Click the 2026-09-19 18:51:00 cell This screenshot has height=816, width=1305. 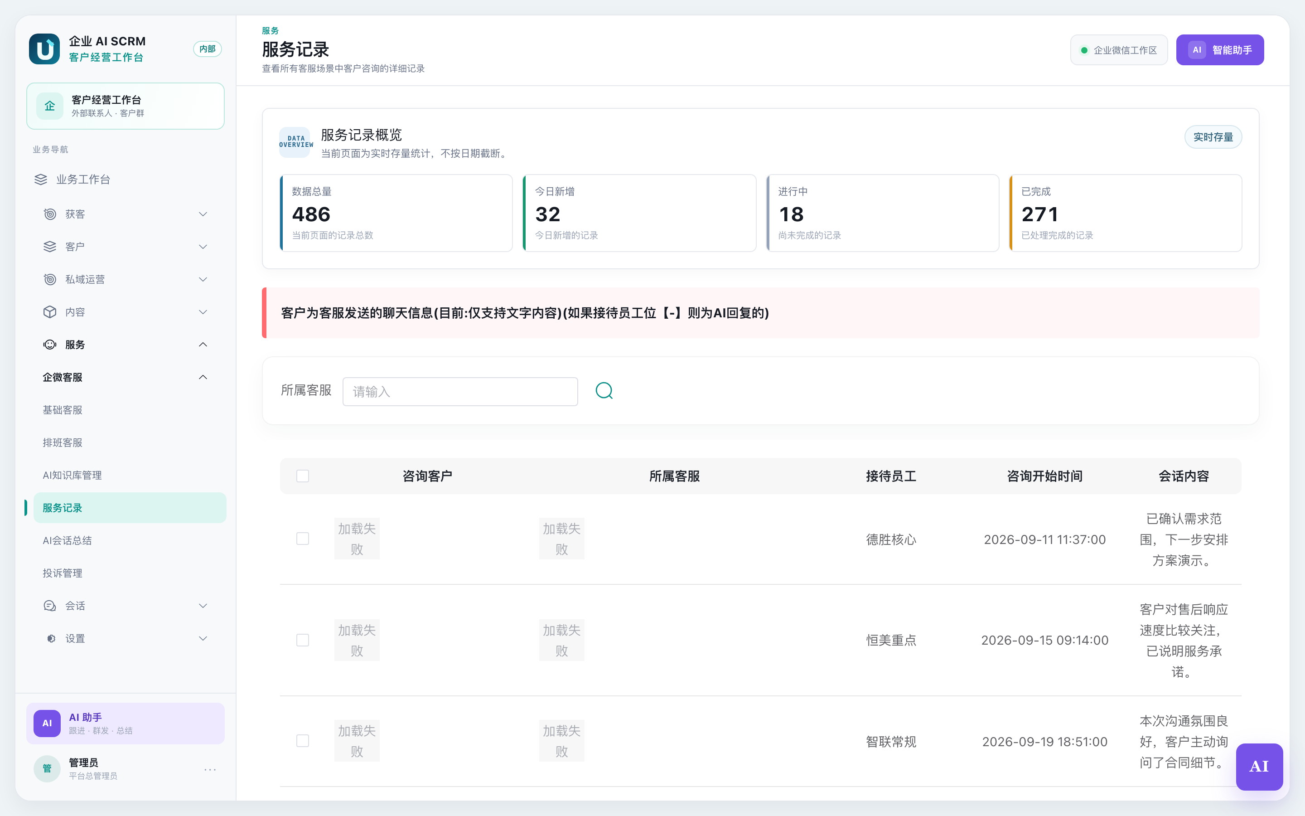(1044, 742)
